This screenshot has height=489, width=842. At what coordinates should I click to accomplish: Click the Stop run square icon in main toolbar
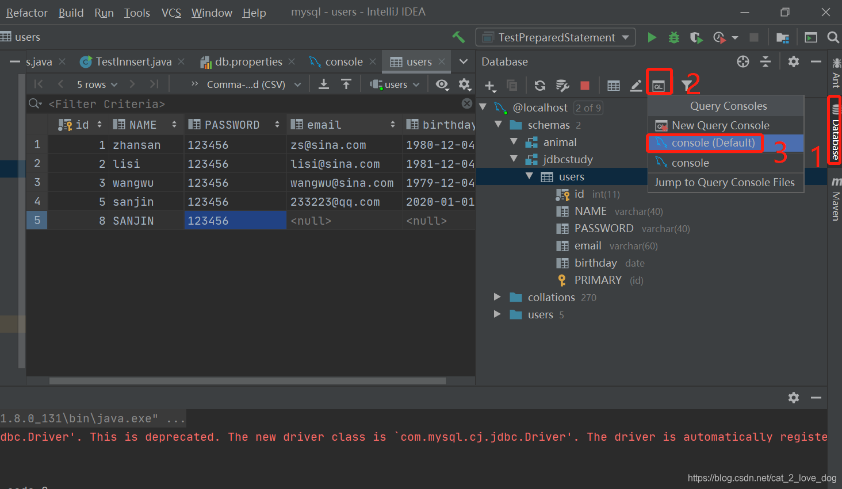(x=754, y=37)
